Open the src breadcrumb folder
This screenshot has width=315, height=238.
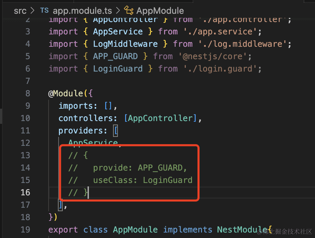coord(20,11)
